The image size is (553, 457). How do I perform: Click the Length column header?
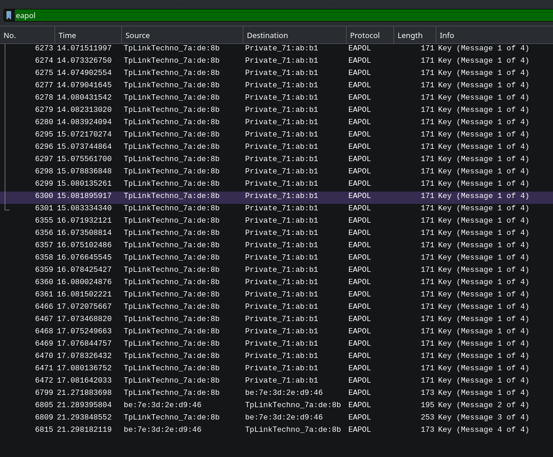coord(415,35)
